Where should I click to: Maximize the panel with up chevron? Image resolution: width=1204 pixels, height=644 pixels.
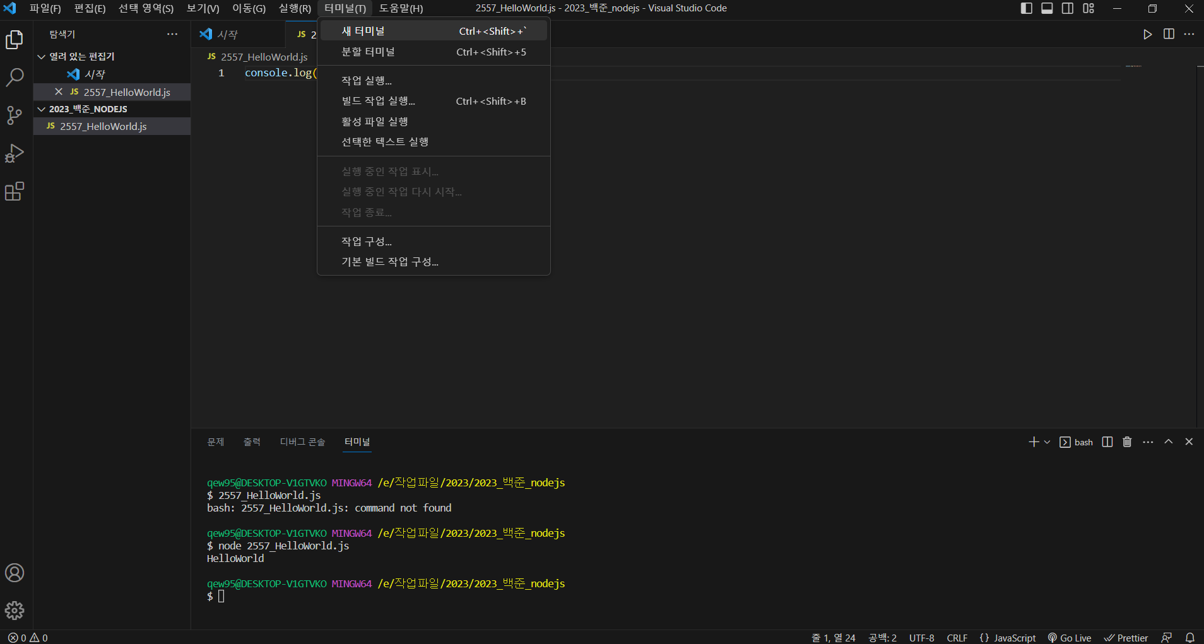point(1169,442)
